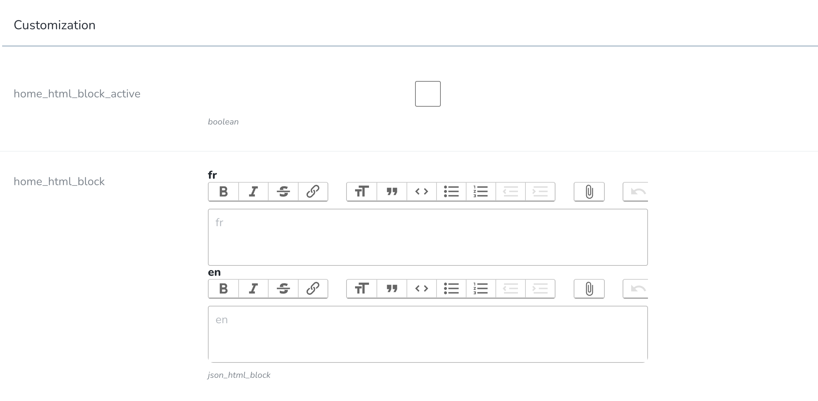Attach file in the fr editor
The height and width of the screenshot is (401, 818).
[589, 192]
